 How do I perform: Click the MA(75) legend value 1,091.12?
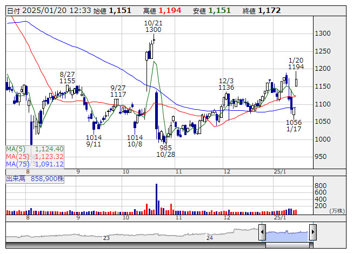pyautogui.click(x=49, y=164)
